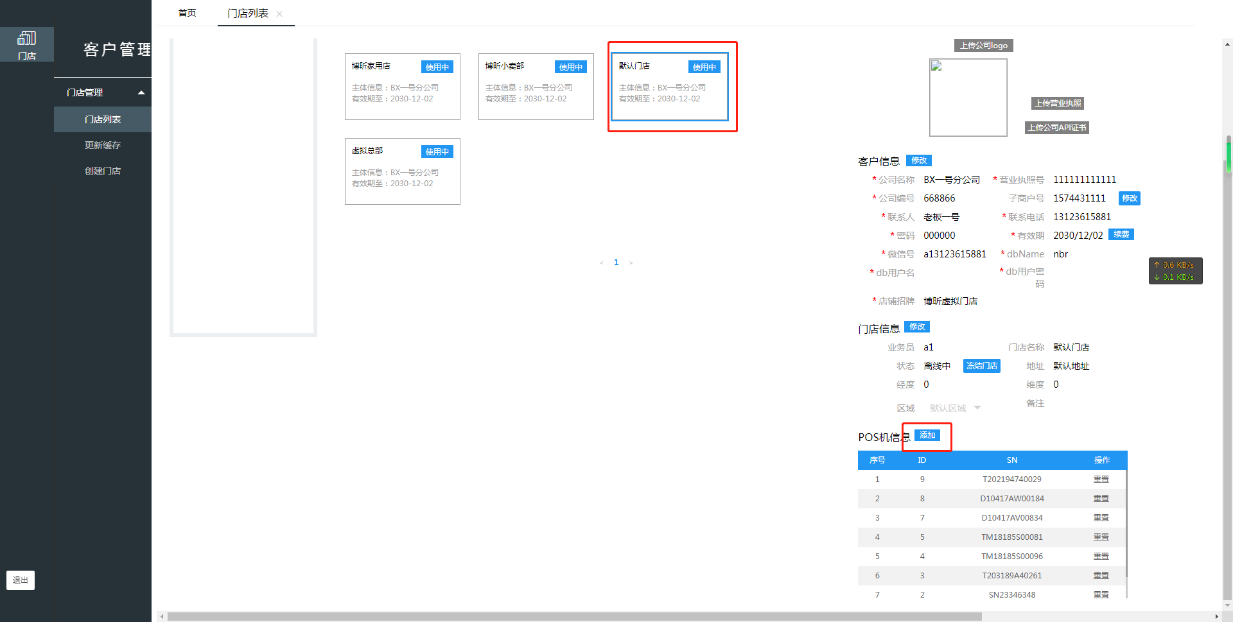Choose 更新缓存 in the sidebar

(103, 145)
